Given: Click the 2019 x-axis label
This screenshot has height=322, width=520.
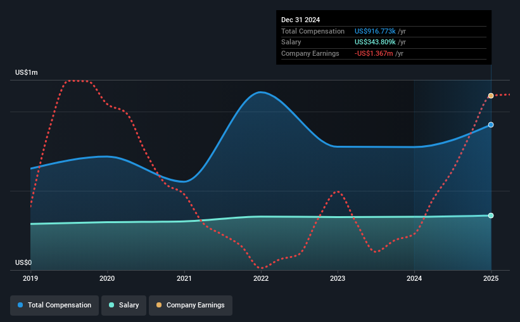Looking at the screenshot, I should (30, 278).
